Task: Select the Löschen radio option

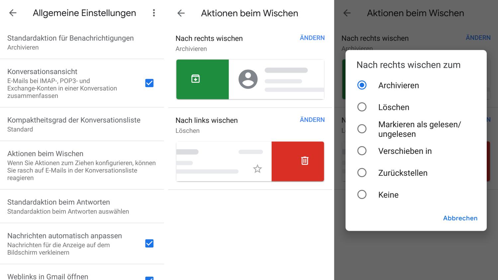Action: (x=362, y=107)
